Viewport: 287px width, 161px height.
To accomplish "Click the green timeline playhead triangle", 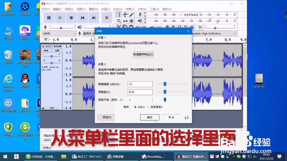I will [x=46, y=40].
